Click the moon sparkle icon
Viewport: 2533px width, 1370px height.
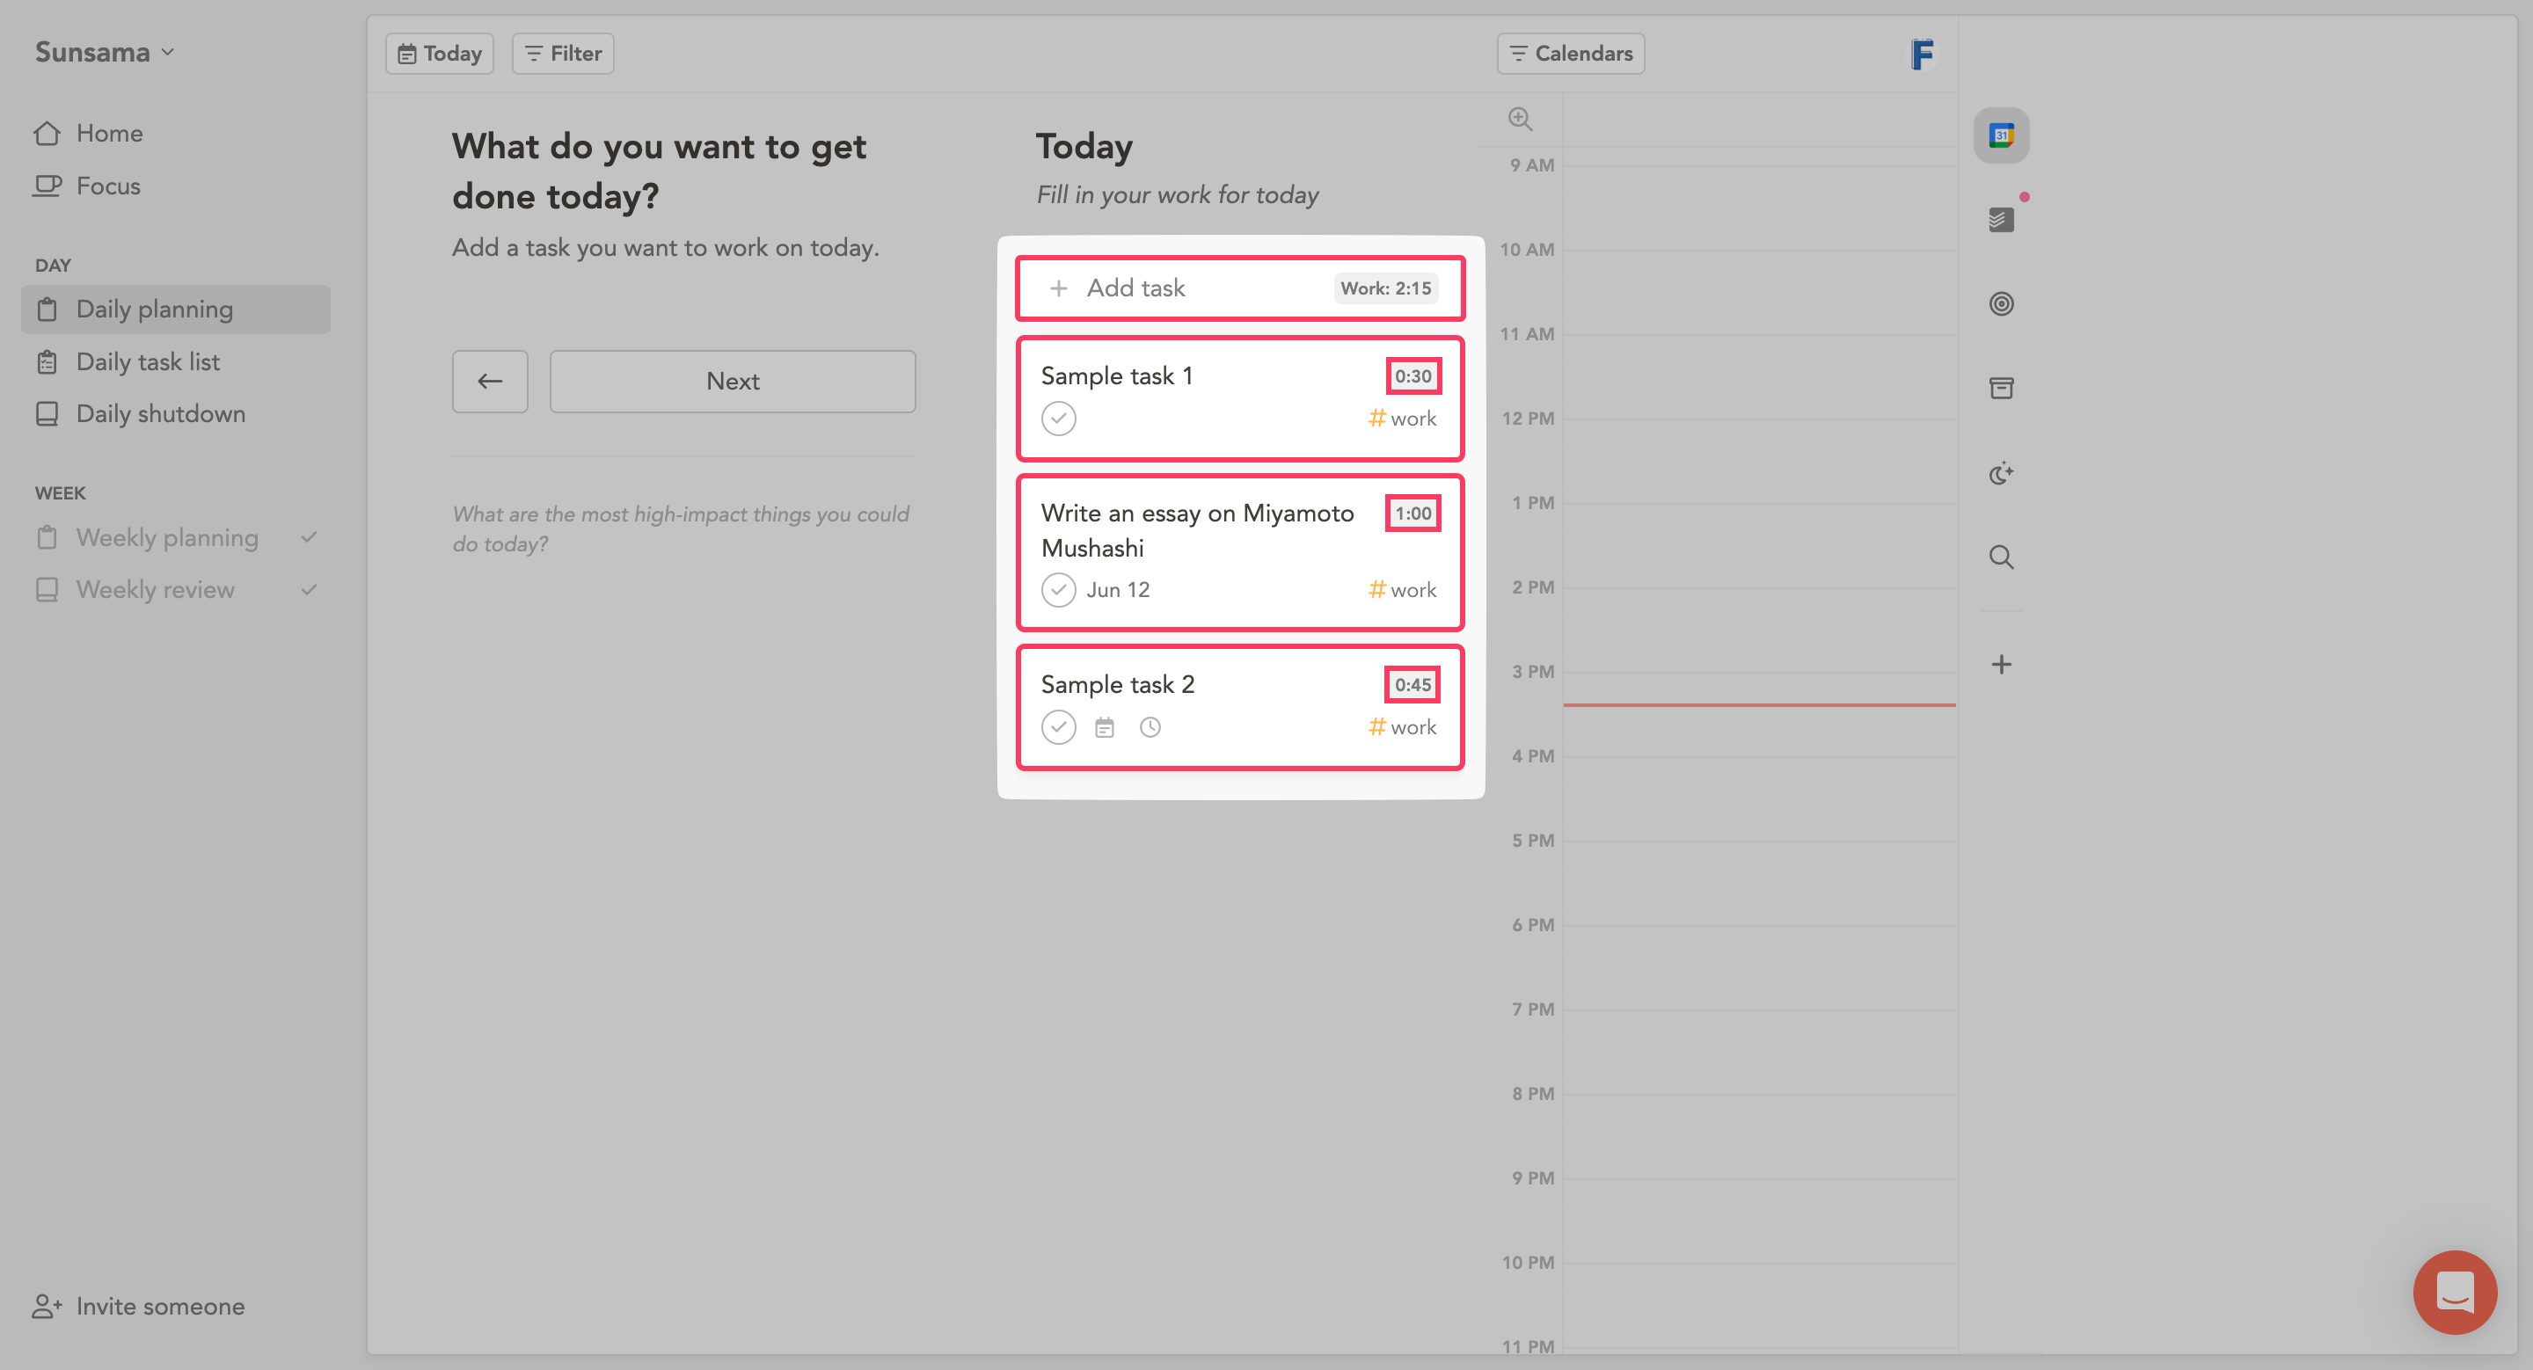coord(2001,474)
